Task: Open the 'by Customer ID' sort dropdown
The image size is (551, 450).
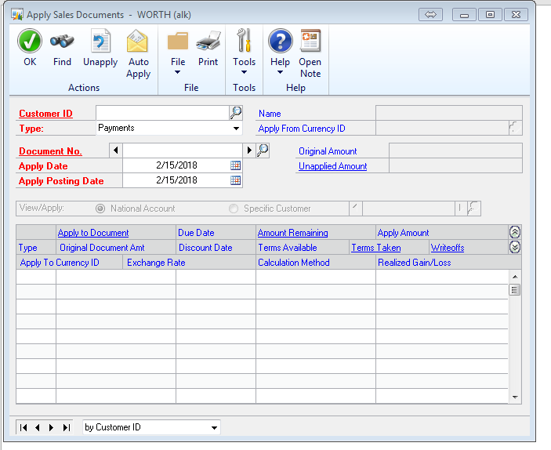Action: (214, 428)
